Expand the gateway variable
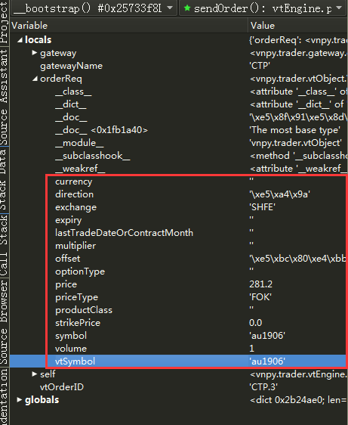Screen dimensions: 348x425 click(x=35, y=53)
